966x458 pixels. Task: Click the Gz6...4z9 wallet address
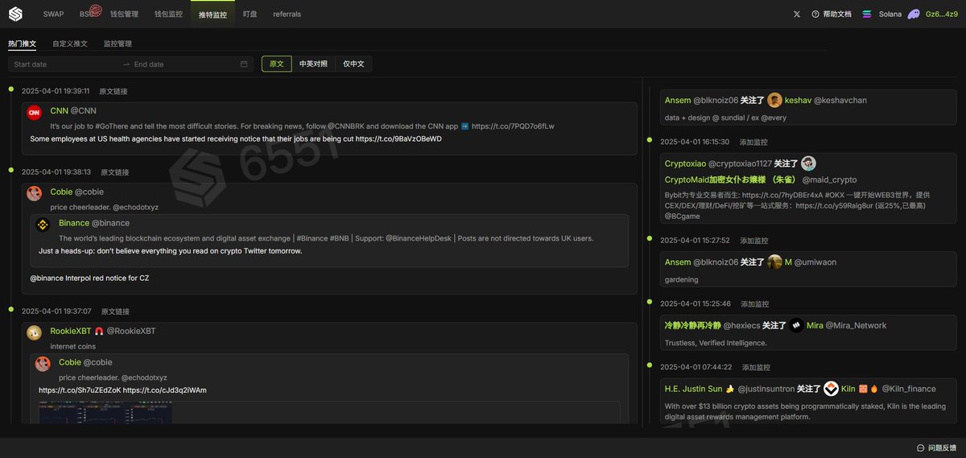[x=942, y=14]
